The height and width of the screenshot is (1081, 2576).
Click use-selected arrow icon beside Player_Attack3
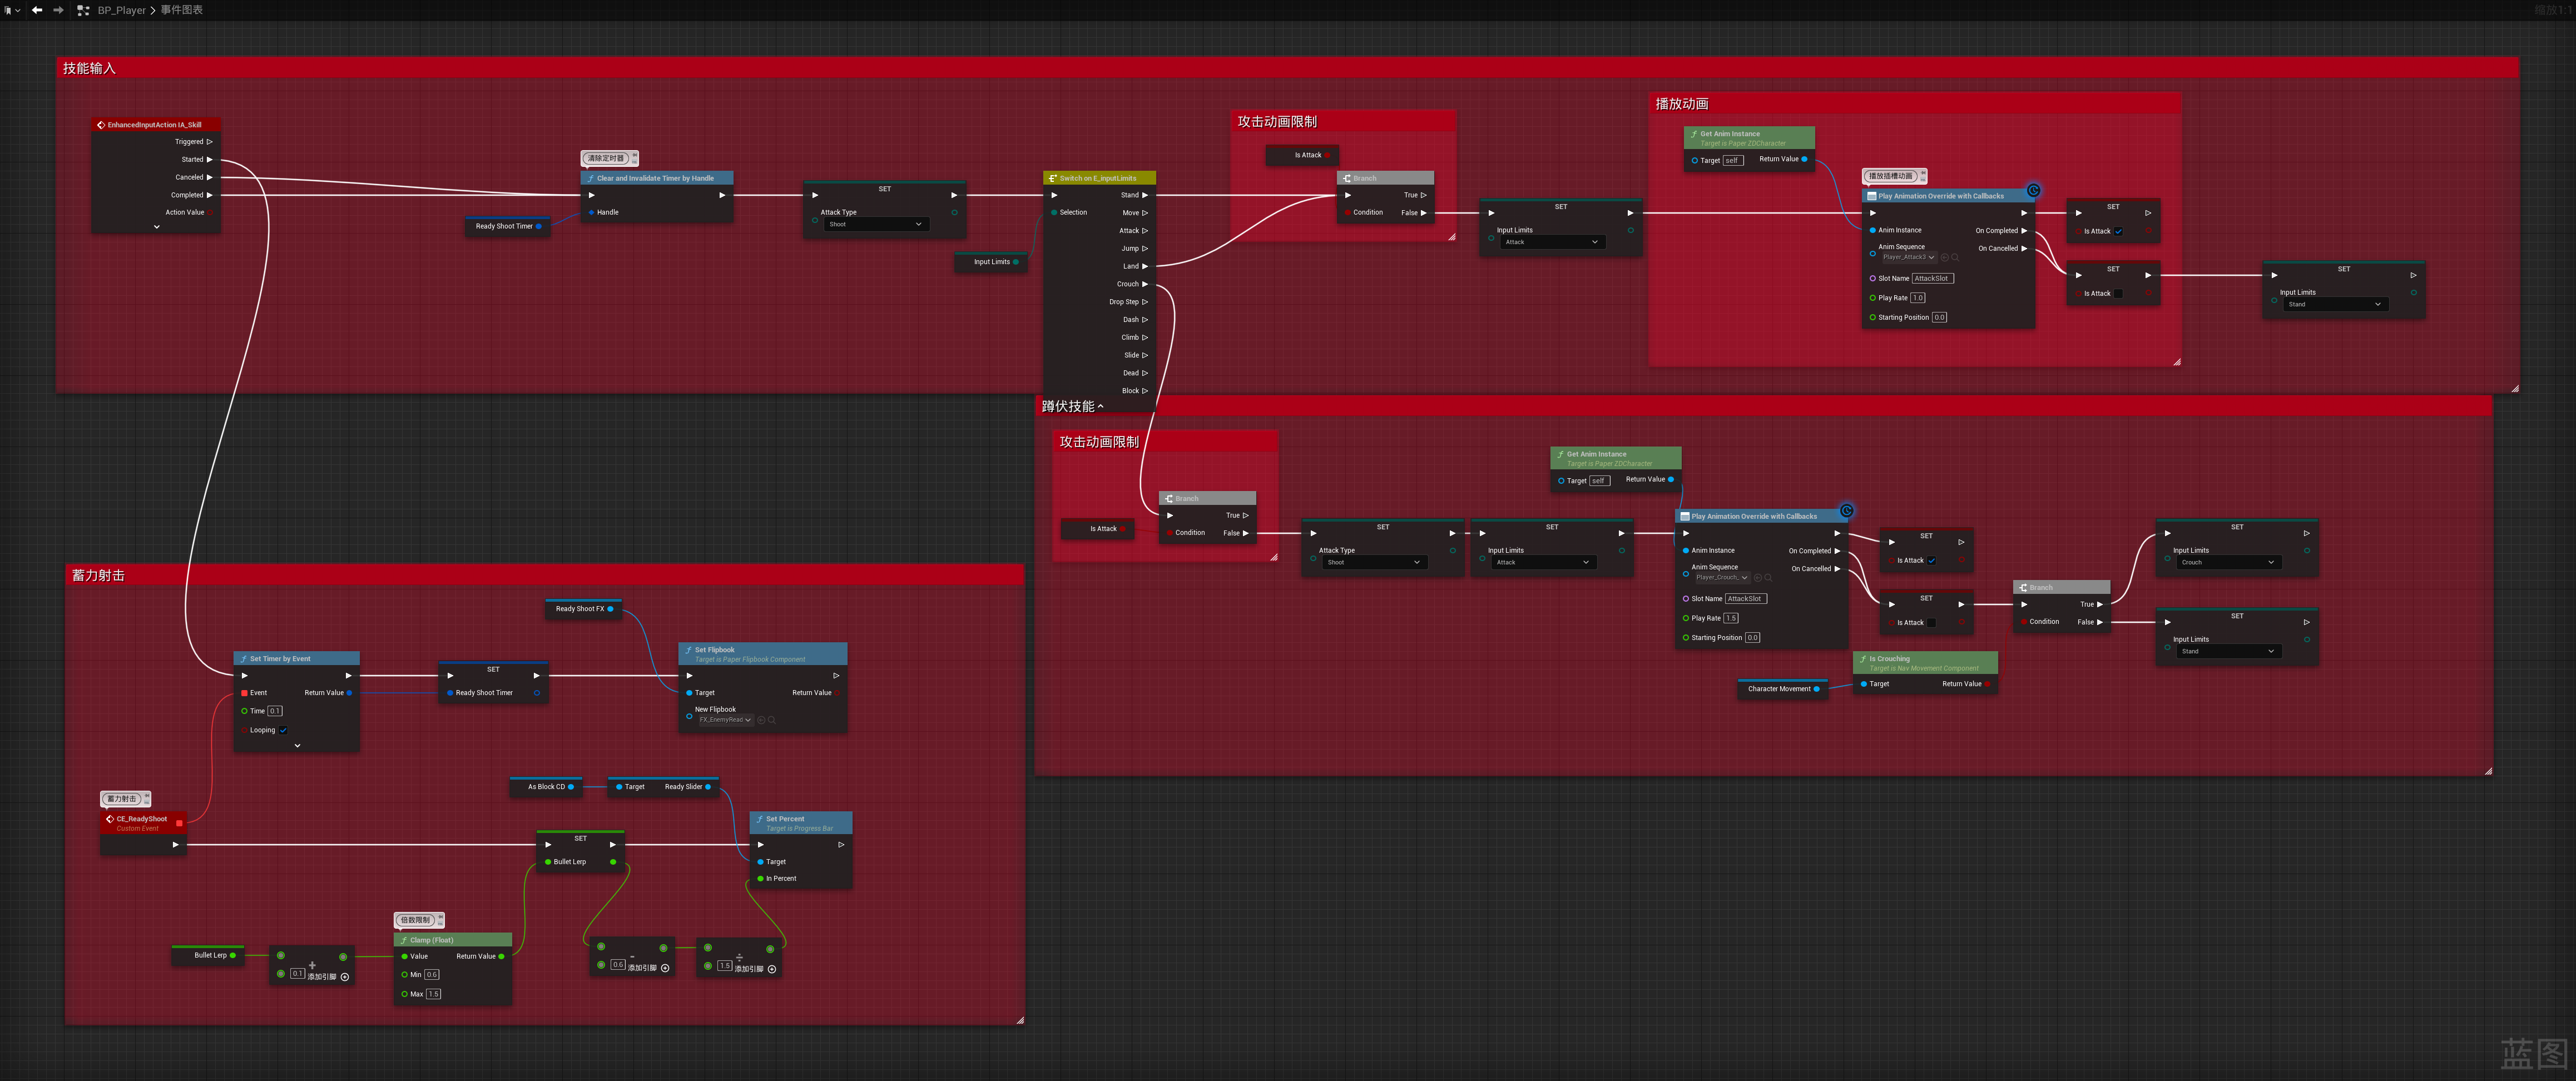[x=1945, y=257]
